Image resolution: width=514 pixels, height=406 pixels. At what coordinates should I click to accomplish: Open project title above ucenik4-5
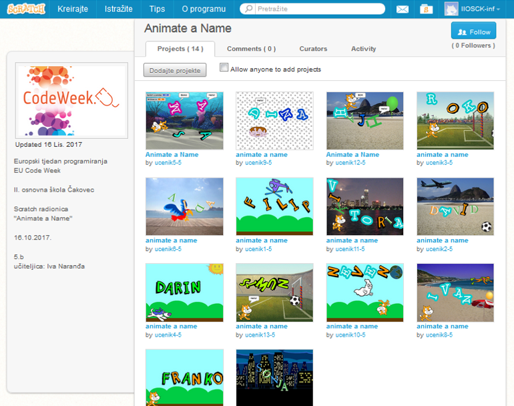(171, 327)
